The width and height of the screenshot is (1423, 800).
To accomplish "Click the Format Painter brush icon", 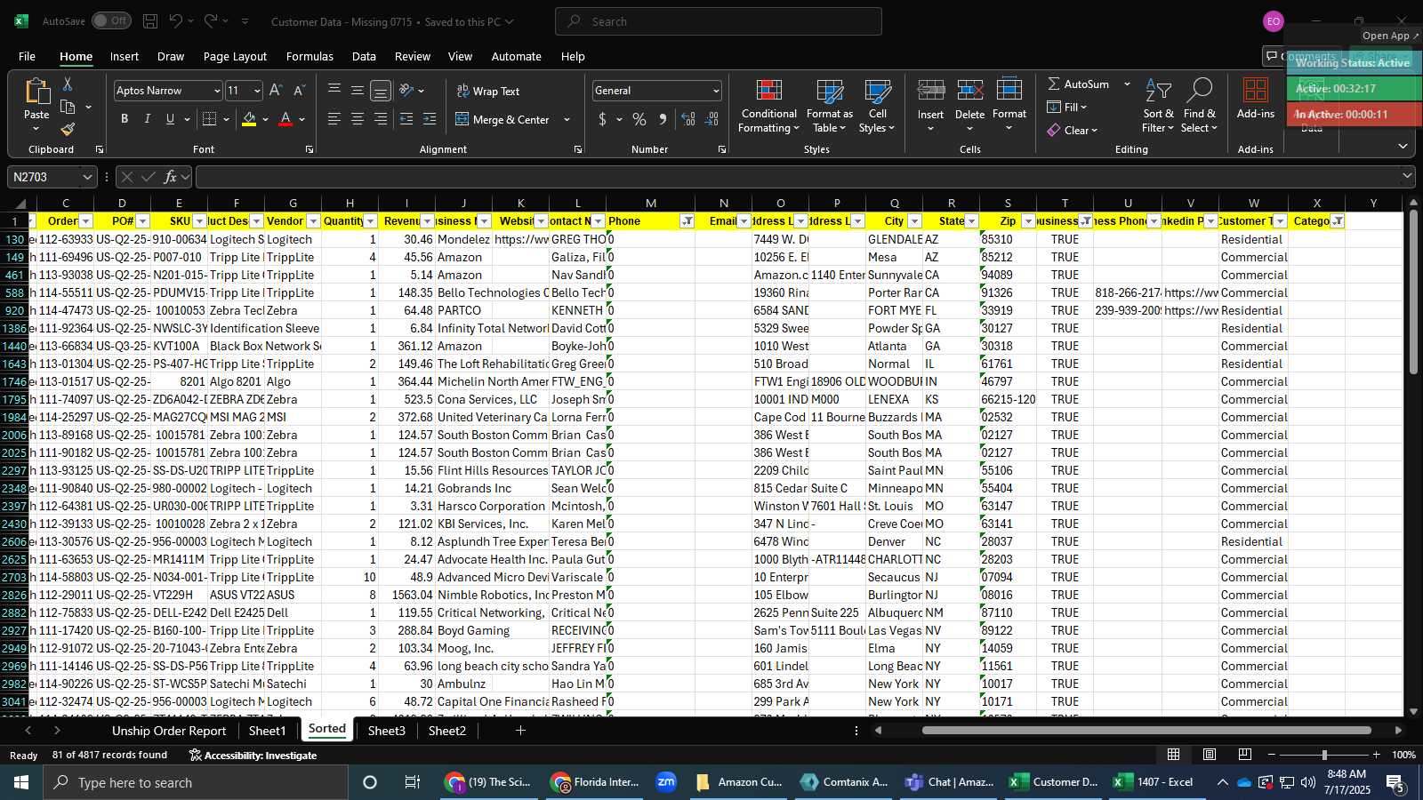I will pyautogui.click(x=68, y=130).
